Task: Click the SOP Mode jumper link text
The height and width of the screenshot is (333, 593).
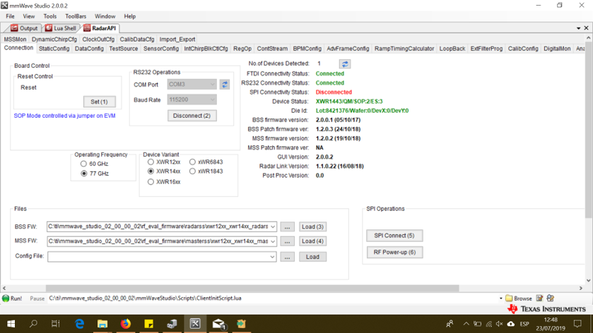Action: (64, 116)
